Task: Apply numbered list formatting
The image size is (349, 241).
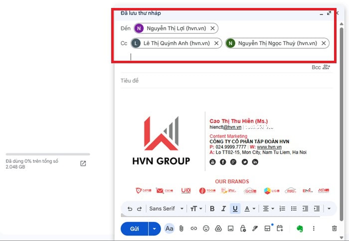Action: coord(282,209)
